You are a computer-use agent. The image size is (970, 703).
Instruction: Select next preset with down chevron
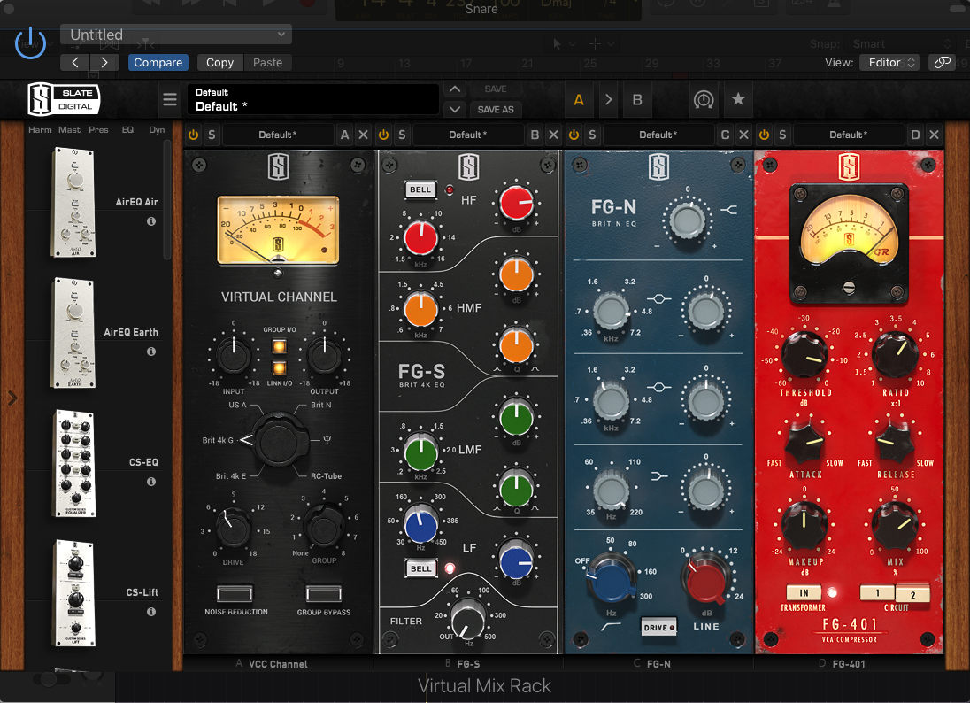(x=455, y=110)
